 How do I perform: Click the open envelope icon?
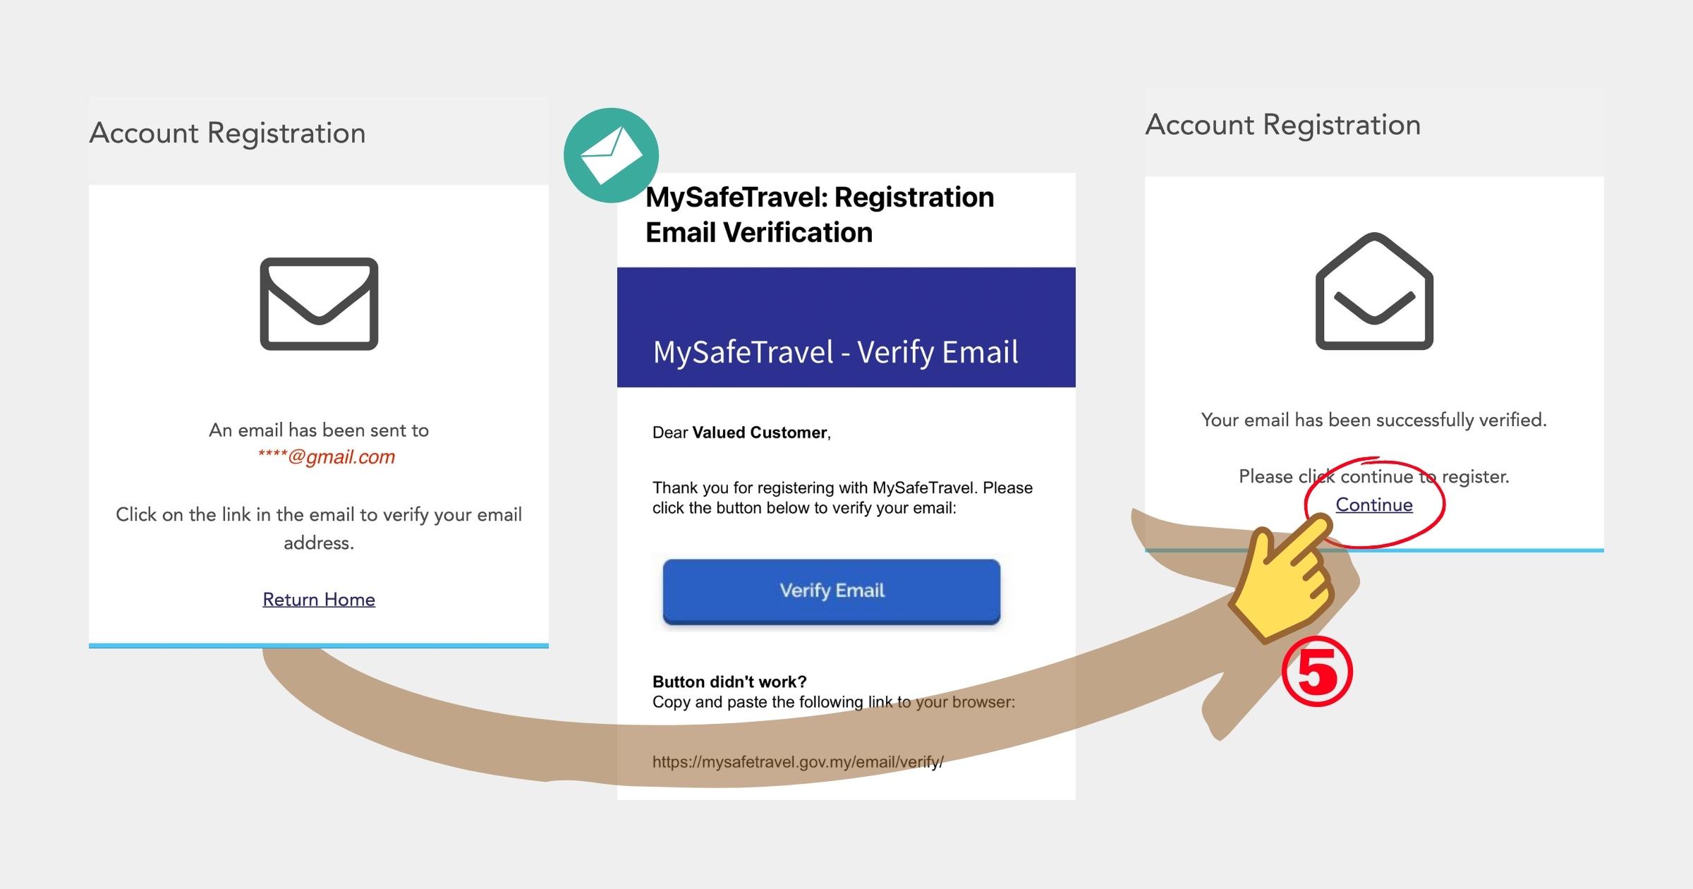pyautogui.click(x=1374, y=291)
